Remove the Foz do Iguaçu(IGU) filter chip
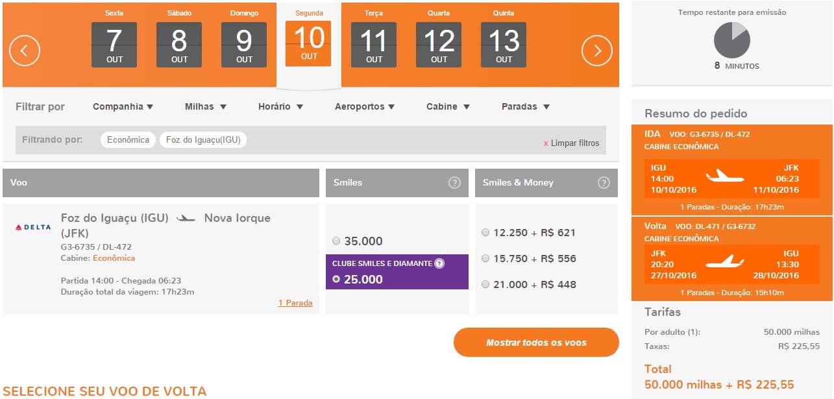This screenshot has width=834, height=399. point(203,140)
